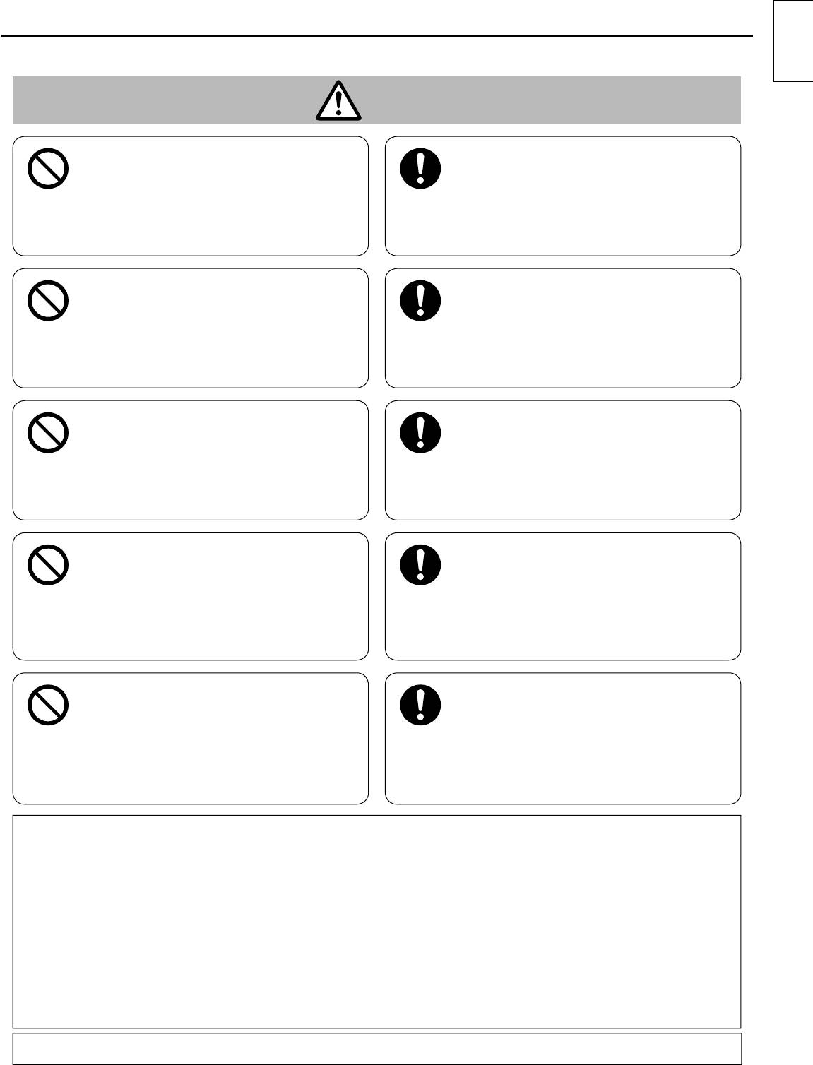This screenshot has height=1065, width=813.
Task: Select the exclamation icon in third right panel
Action: [x=420, y=433]
